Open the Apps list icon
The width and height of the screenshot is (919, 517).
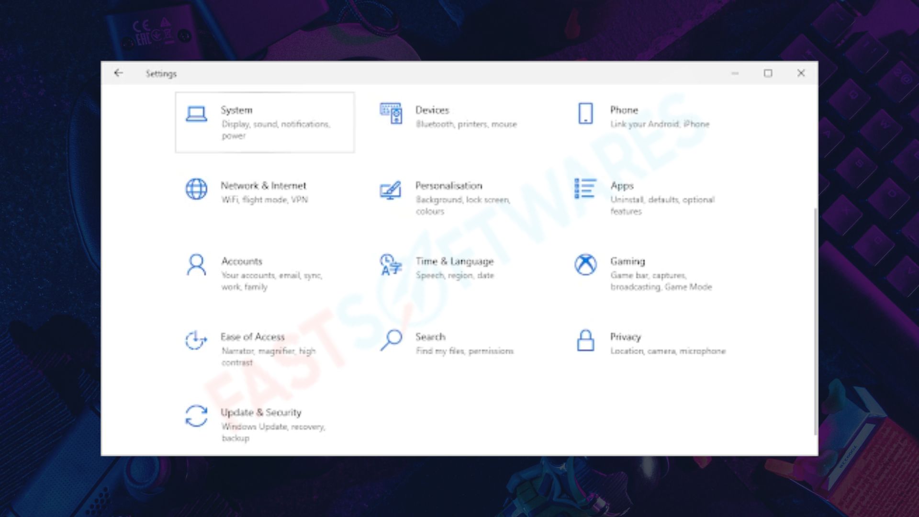(585, 188)
